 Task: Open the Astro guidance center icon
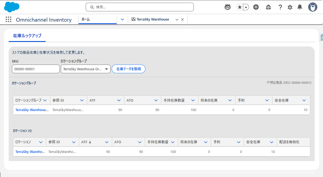[x=228, y=7]
